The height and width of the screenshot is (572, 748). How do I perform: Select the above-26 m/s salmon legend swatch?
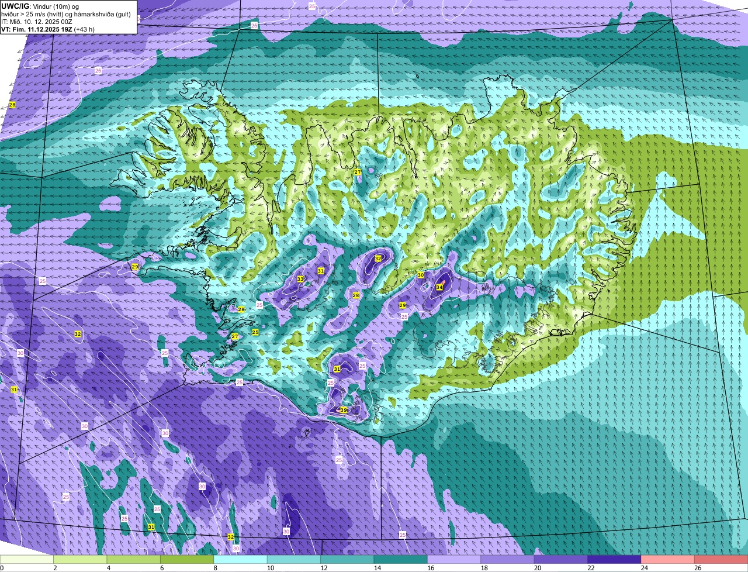coord(721,559)
